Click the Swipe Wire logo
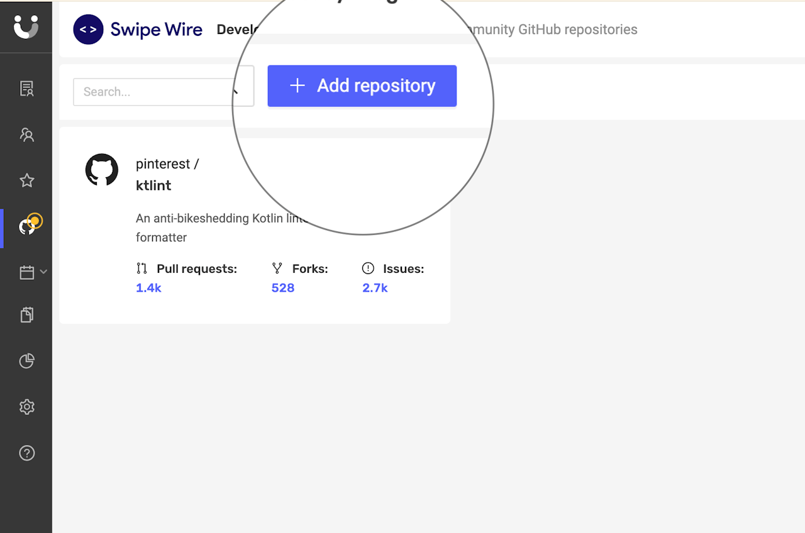This screenshot has width=805, height=533. tap(138, 30)
